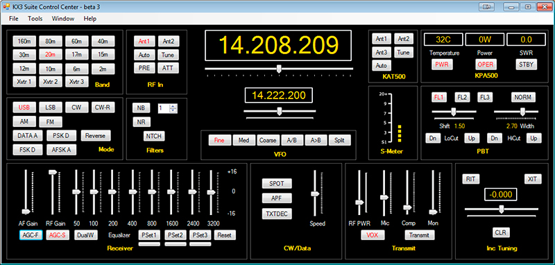The width and height of the screenshot is (555, 265).
Task: Click the A>B VFO copy button
Action: [x=316, y=140]
